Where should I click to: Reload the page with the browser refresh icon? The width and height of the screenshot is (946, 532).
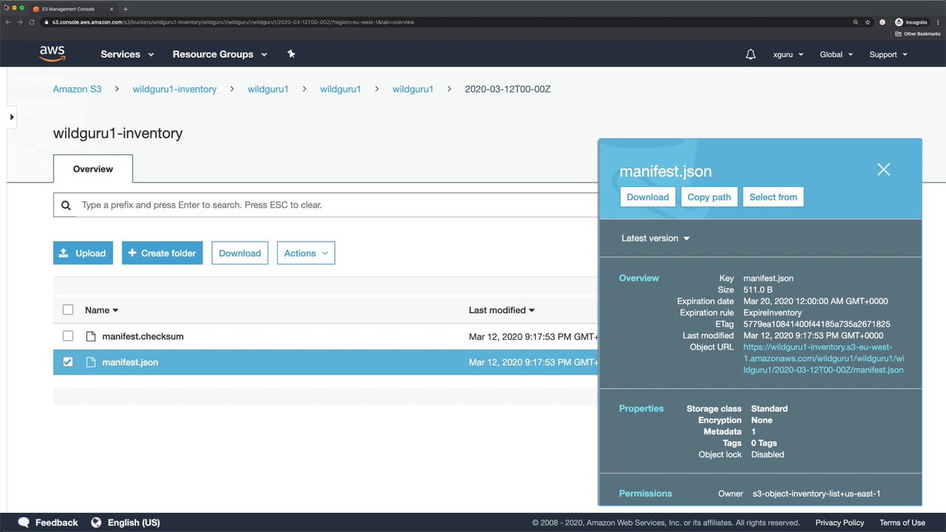(x=32, y=22)
